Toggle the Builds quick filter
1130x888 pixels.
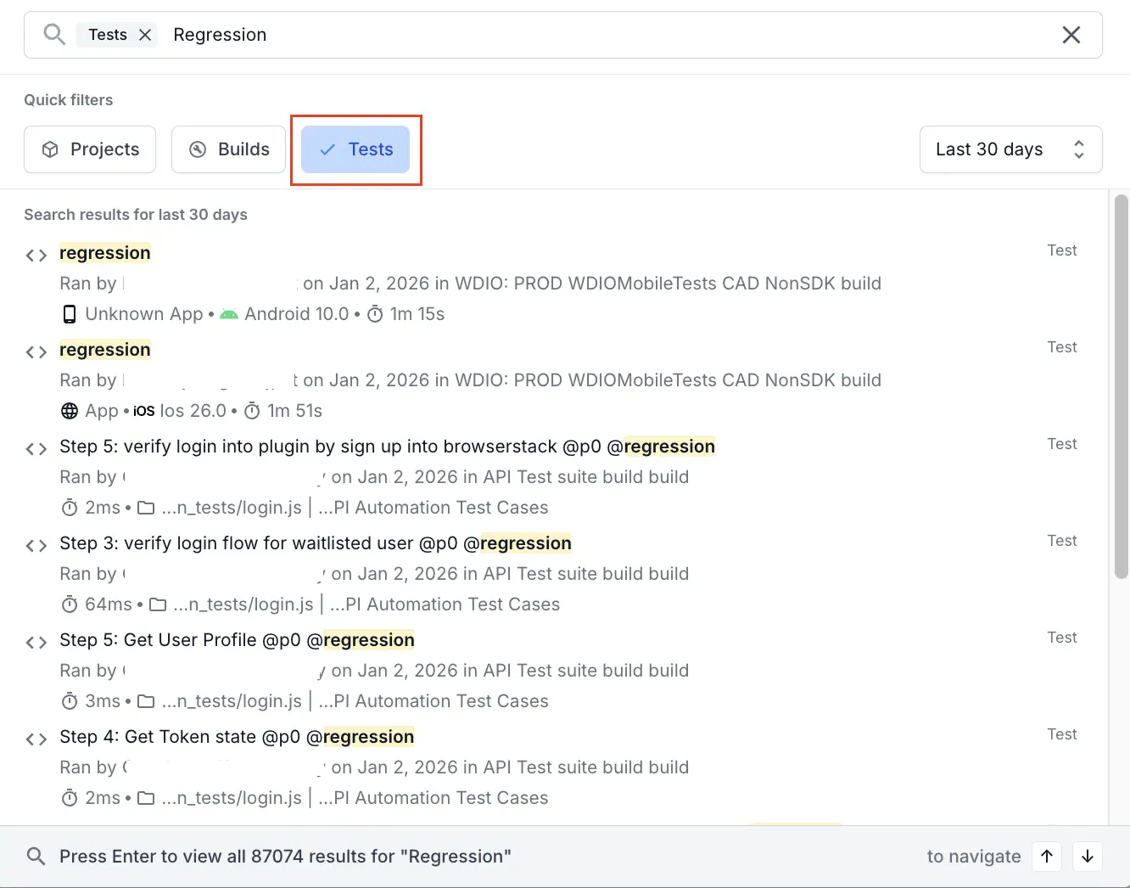click(229, 149)
